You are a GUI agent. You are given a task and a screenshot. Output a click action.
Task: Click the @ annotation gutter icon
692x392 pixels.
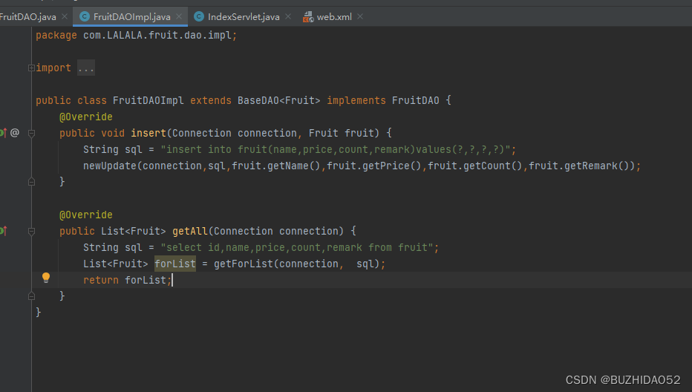point(15,132)
